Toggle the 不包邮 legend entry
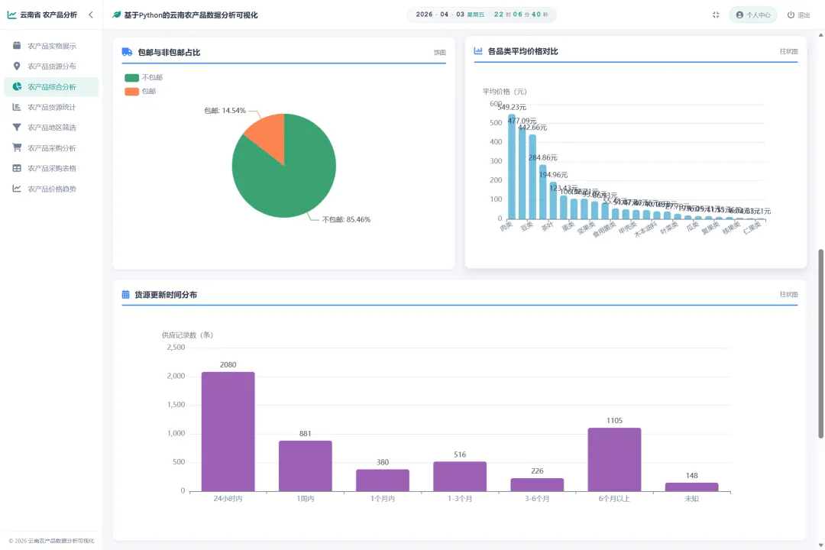The height and width of the screenshot is (550, 825). [144, 77]
